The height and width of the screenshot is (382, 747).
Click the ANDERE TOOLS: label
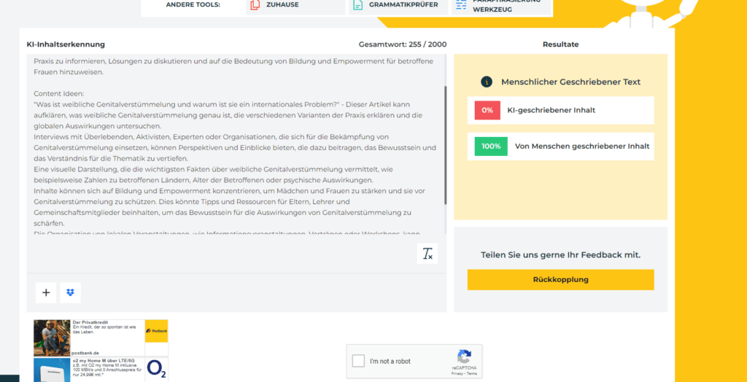click(193, 5)
